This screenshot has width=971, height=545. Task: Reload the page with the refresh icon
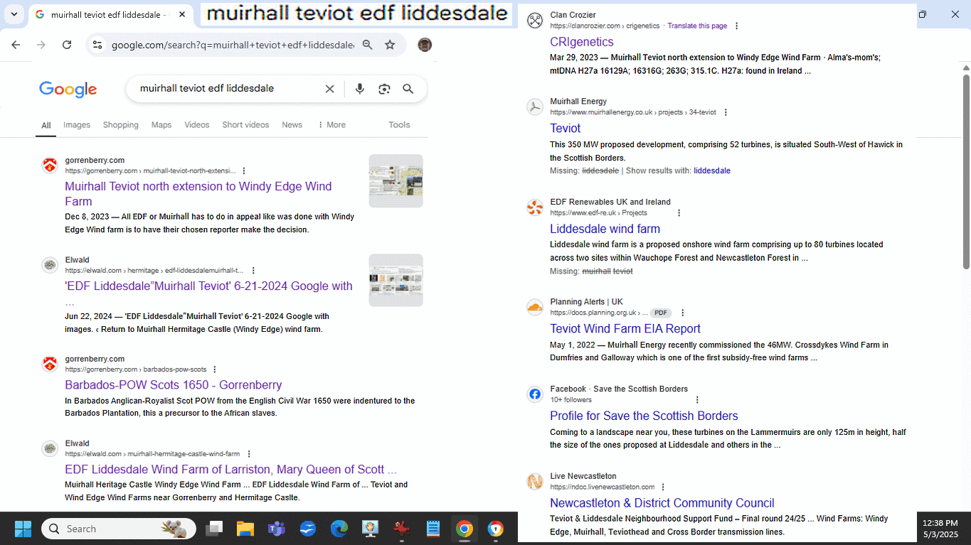[67, 45]
